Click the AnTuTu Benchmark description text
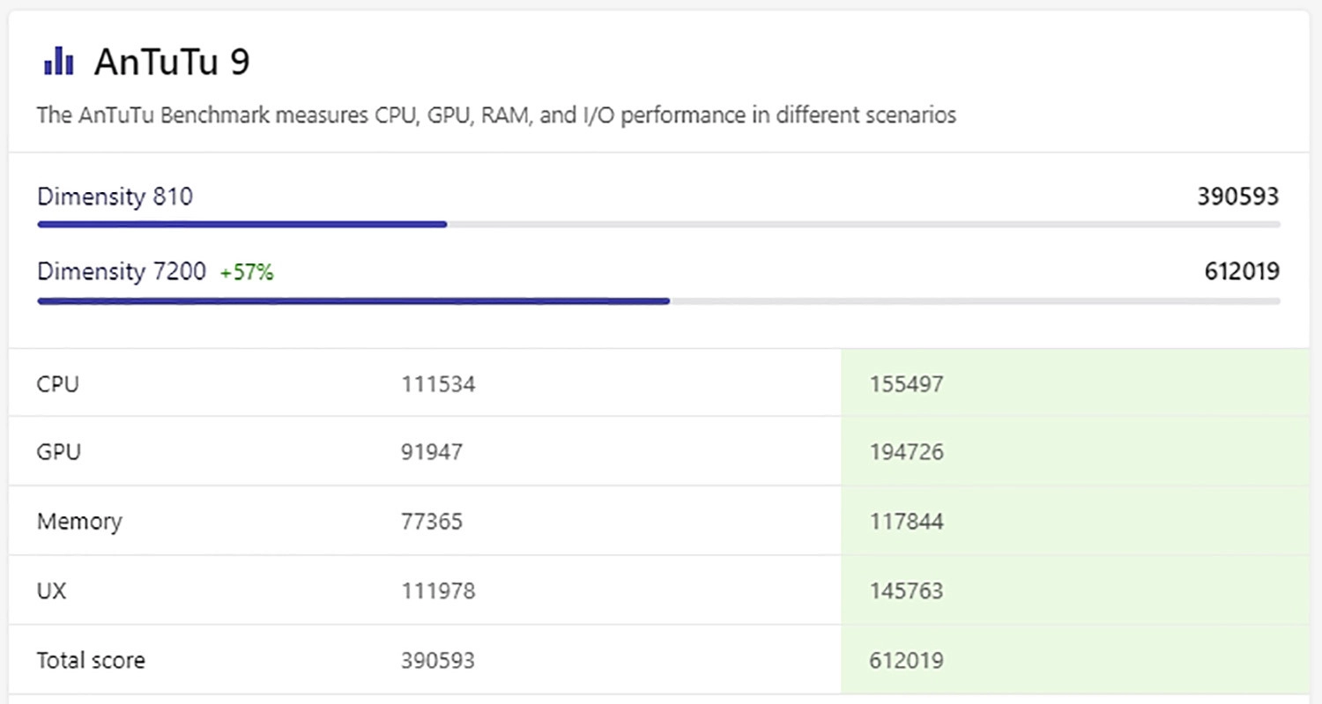The image size is (1322, 704). click(x=496, y=115)
